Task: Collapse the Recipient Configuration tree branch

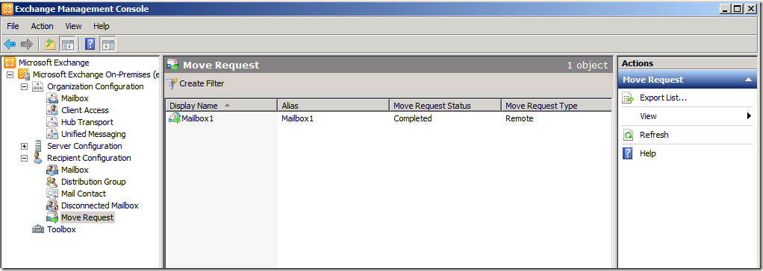Action: [x=24, y=158]
